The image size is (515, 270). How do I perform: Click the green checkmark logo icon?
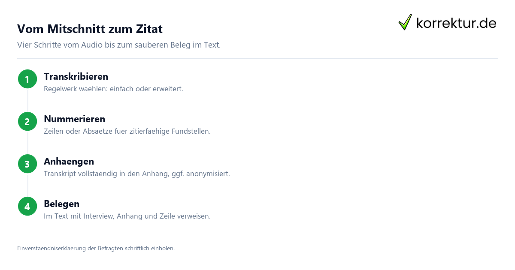(405, 22)
